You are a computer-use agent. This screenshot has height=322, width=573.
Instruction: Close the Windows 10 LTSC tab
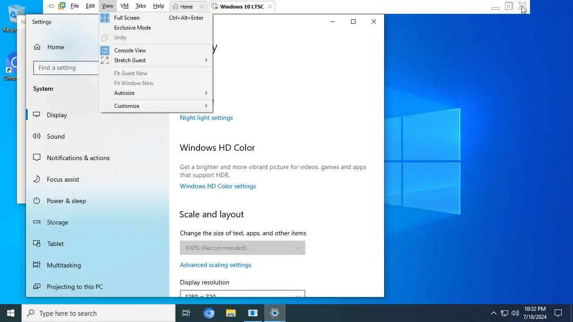pos(270,7)
